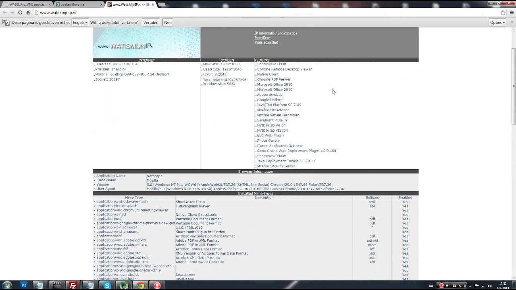Screen dimensions: 516x290
Task: Click the browser Back arrow
Action: pos(5,12)
